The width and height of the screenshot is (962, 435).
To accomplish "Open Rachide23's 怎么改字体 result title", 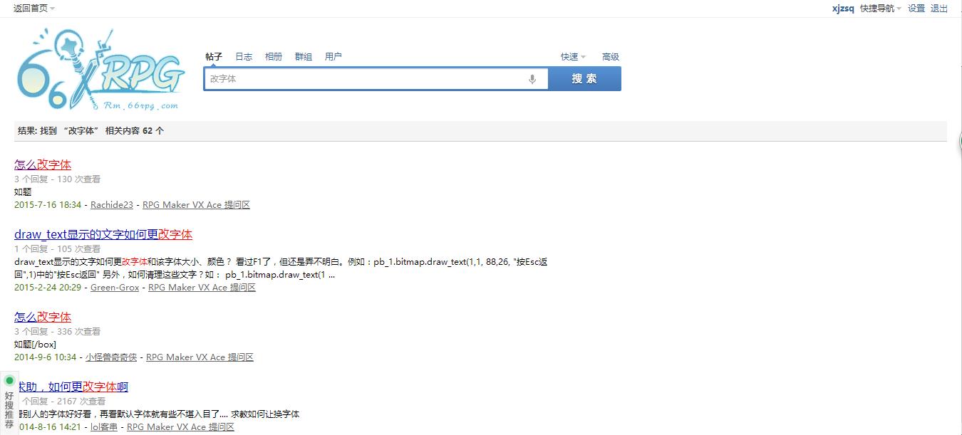I will [x=43, y=164].
